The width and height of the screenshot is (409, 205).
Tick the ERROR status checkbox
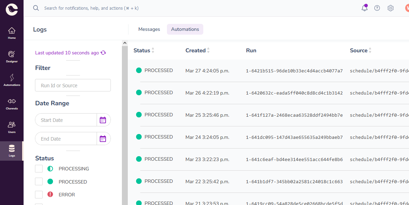pos(39,195)
